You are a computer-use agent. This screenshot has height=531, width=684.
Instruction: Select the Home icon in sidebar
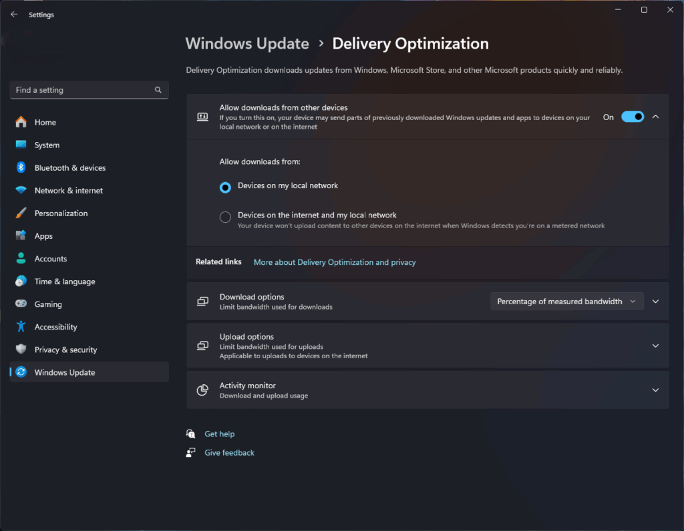(21, 122)
